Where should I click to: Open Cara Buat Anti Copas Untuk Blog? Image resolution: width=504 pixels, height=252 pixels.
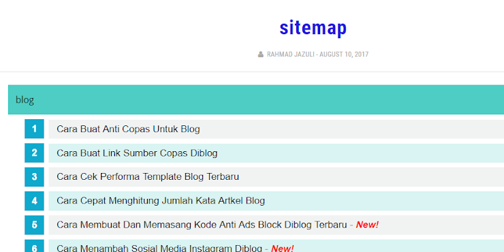128,129
